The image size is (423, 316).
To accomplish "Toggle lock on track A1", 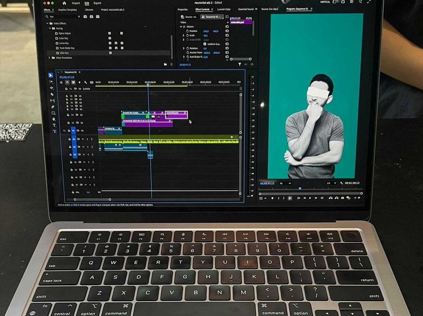I will click(x=69, y=139).
